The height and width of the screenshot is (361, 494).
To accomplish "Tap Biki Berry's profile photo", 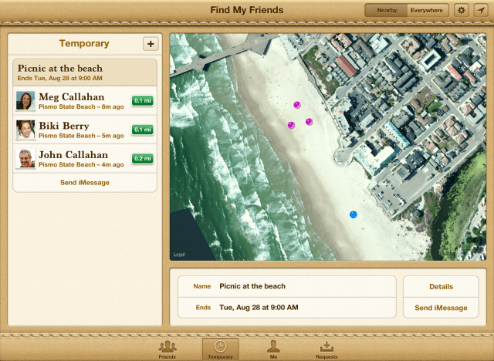I will [25, 130].
